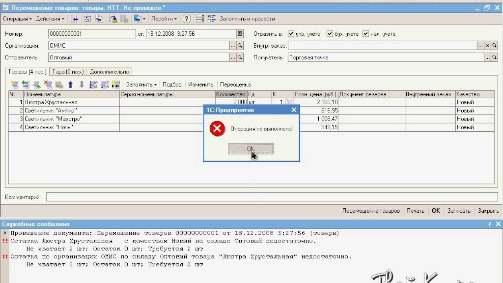Click the copy document icon next to re-read
503x283 pixels.
click(x=99, y=19)
